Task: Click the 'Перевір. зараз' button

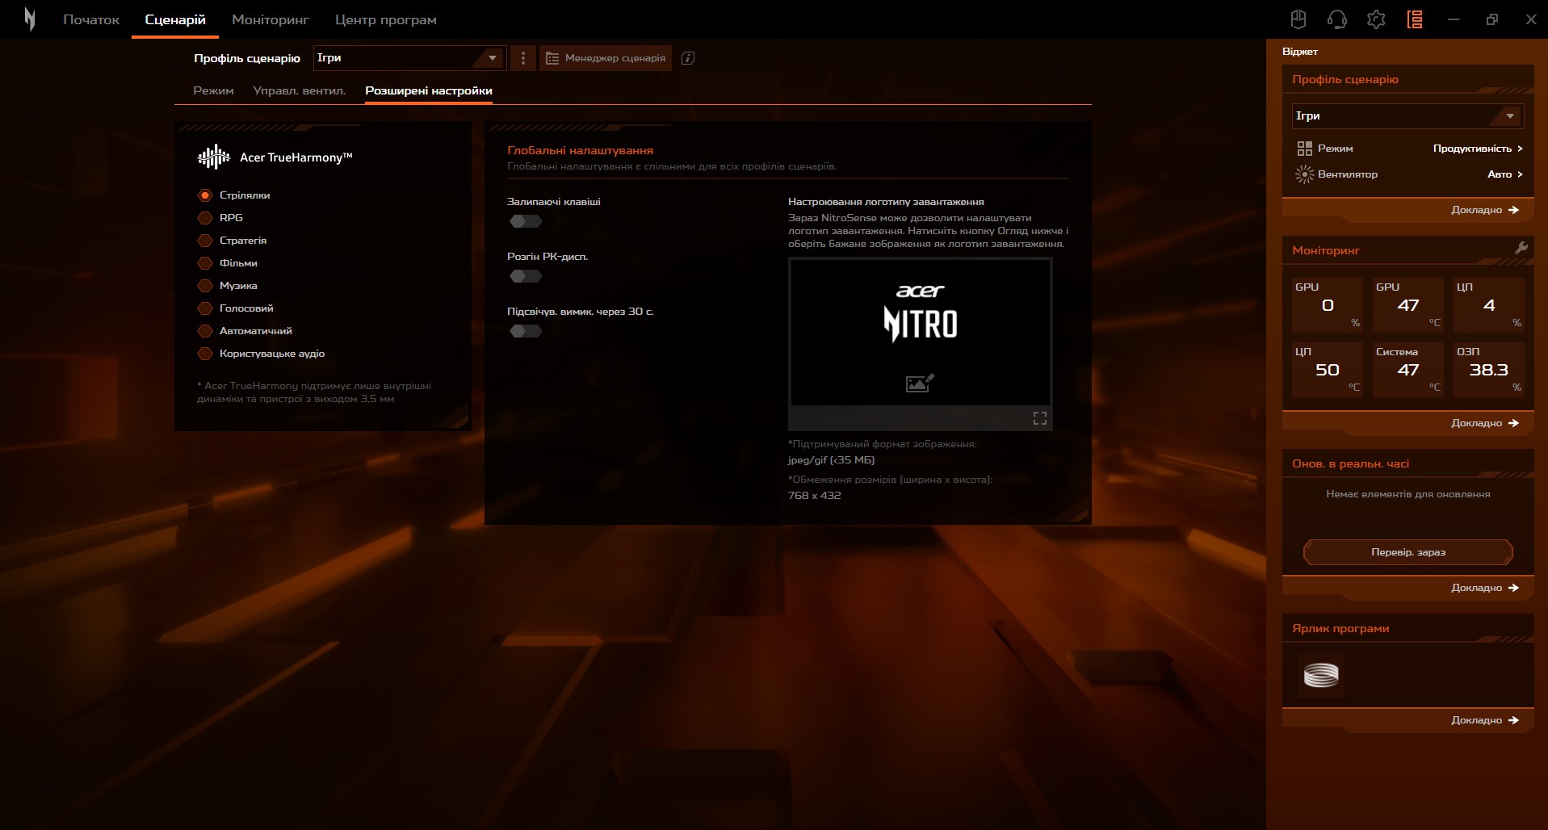Action: pyautogui.click(x=1407, y=552)
